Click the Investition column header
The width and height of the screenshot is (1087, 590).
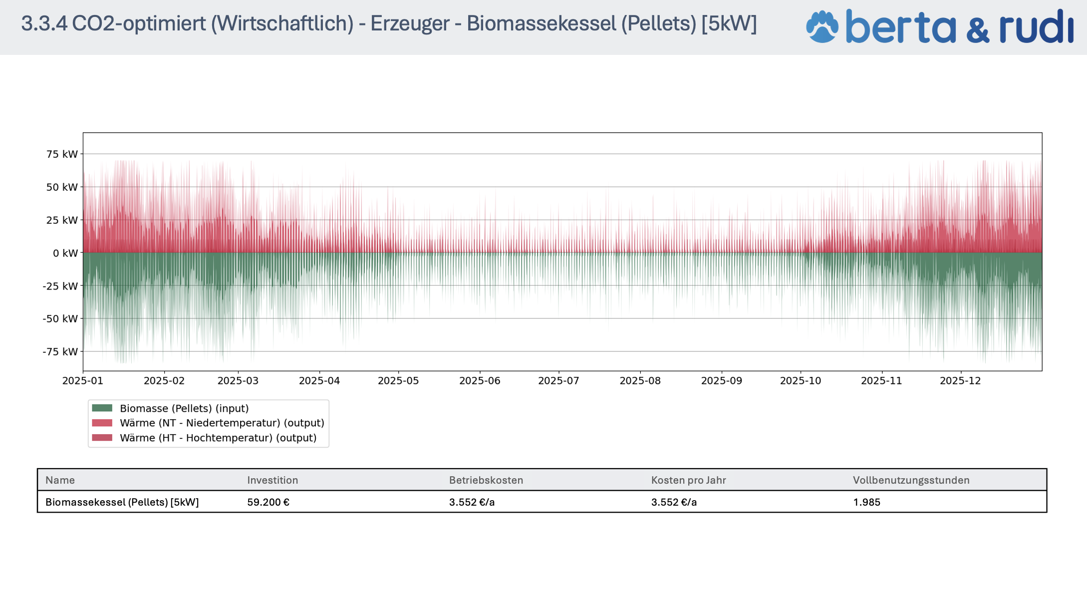272,480
